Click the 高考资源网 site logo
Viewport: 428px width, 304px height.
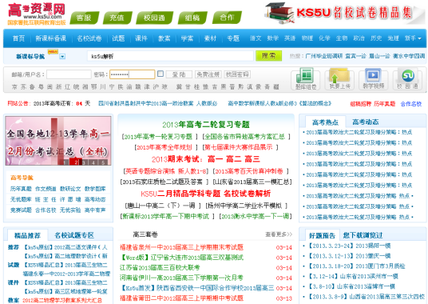click(37, 14)
